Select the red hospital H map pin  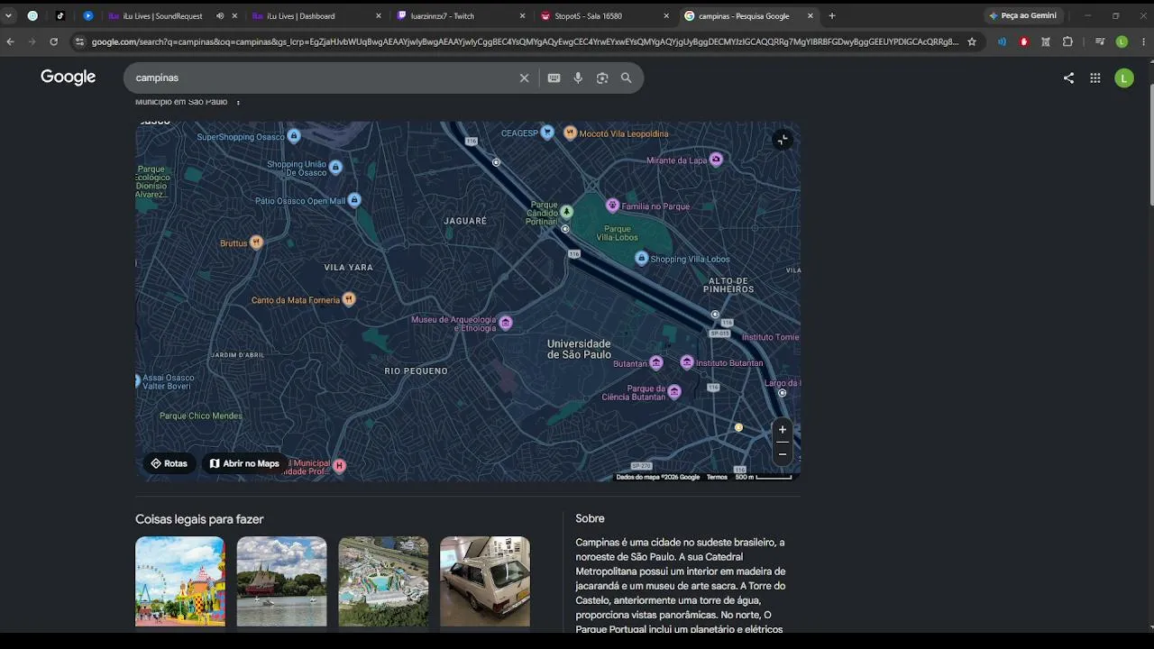click(x=339, y=465)
